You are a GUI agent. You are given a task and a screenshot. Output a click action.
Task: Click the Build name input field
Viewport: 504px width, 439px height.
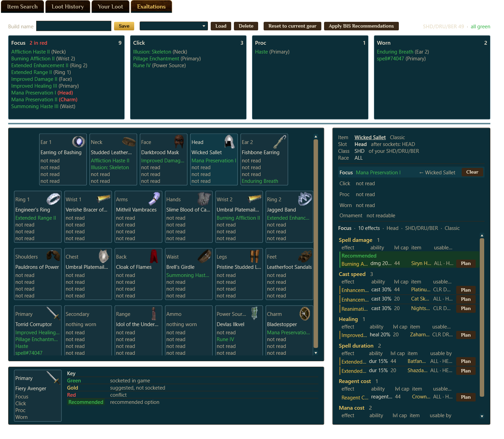pos(74,26)
